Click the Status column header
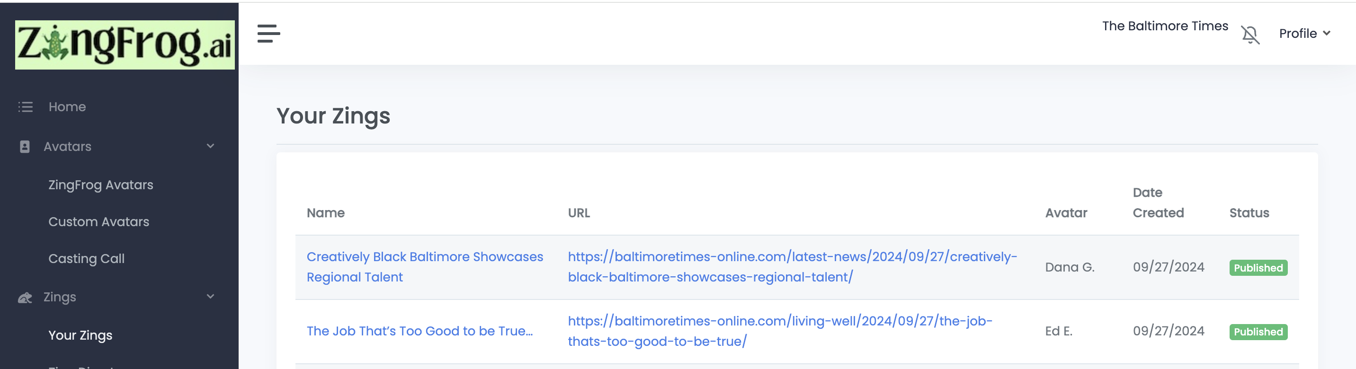 1249,213
